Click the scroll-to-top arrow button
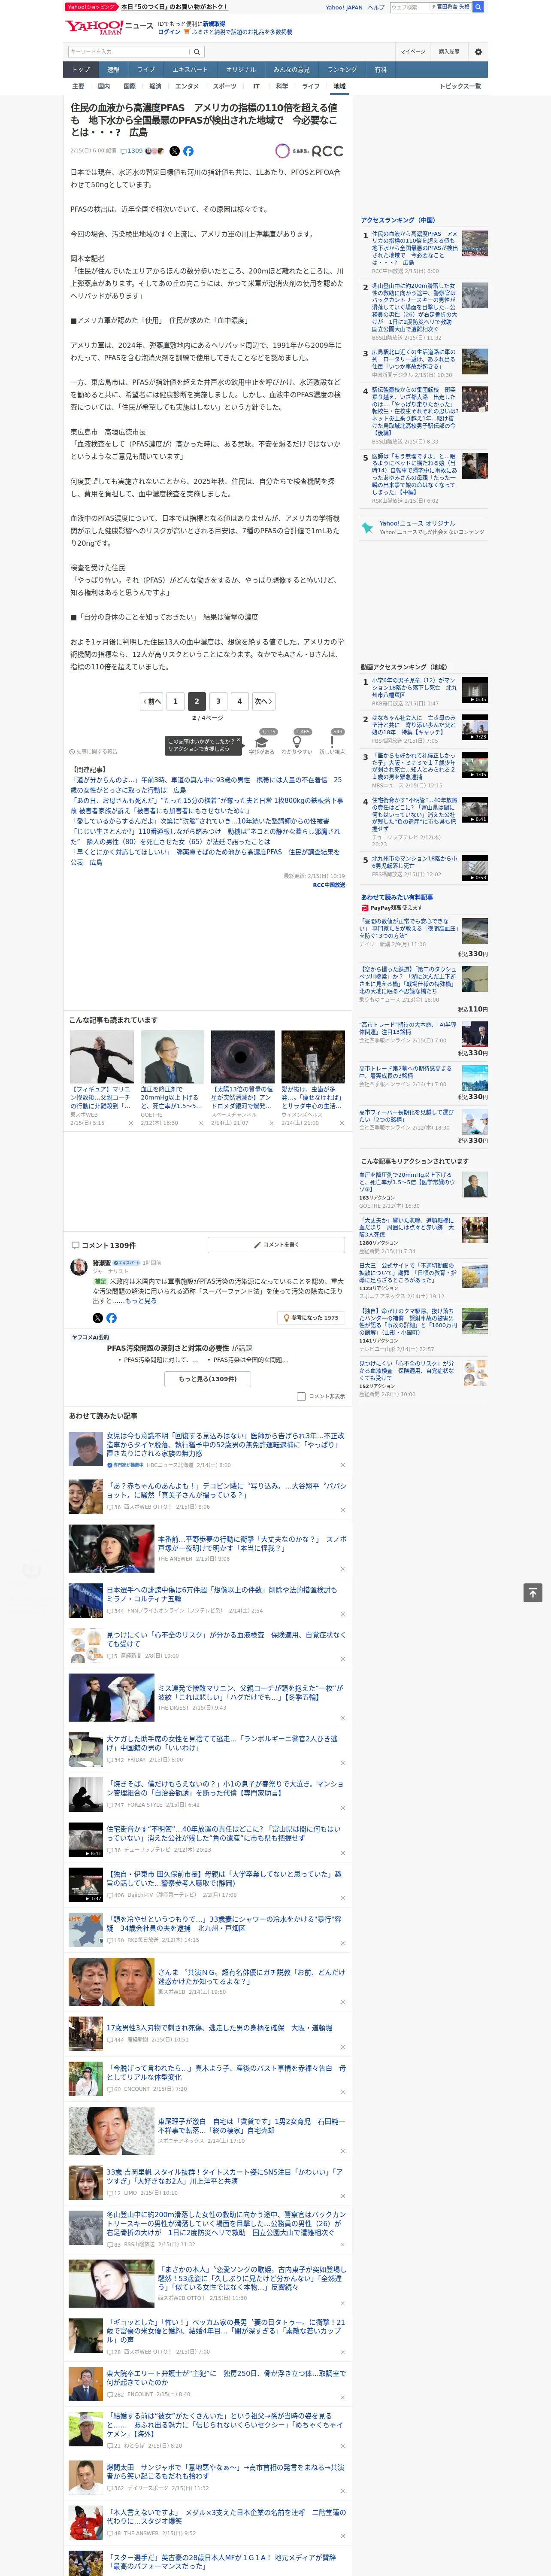Screen dimensions: 551x2576 click(x=532, y=1593)
